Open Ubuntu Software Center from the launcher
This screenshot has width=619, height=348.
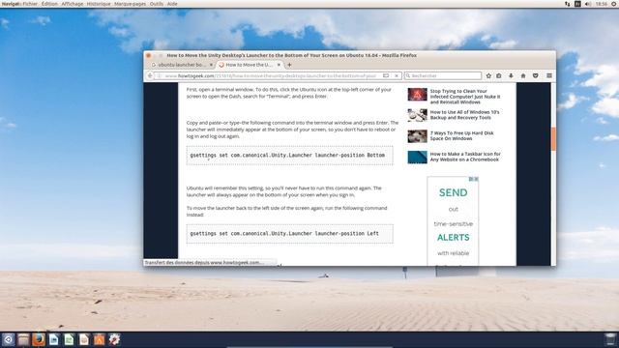[x=99, y=339]
